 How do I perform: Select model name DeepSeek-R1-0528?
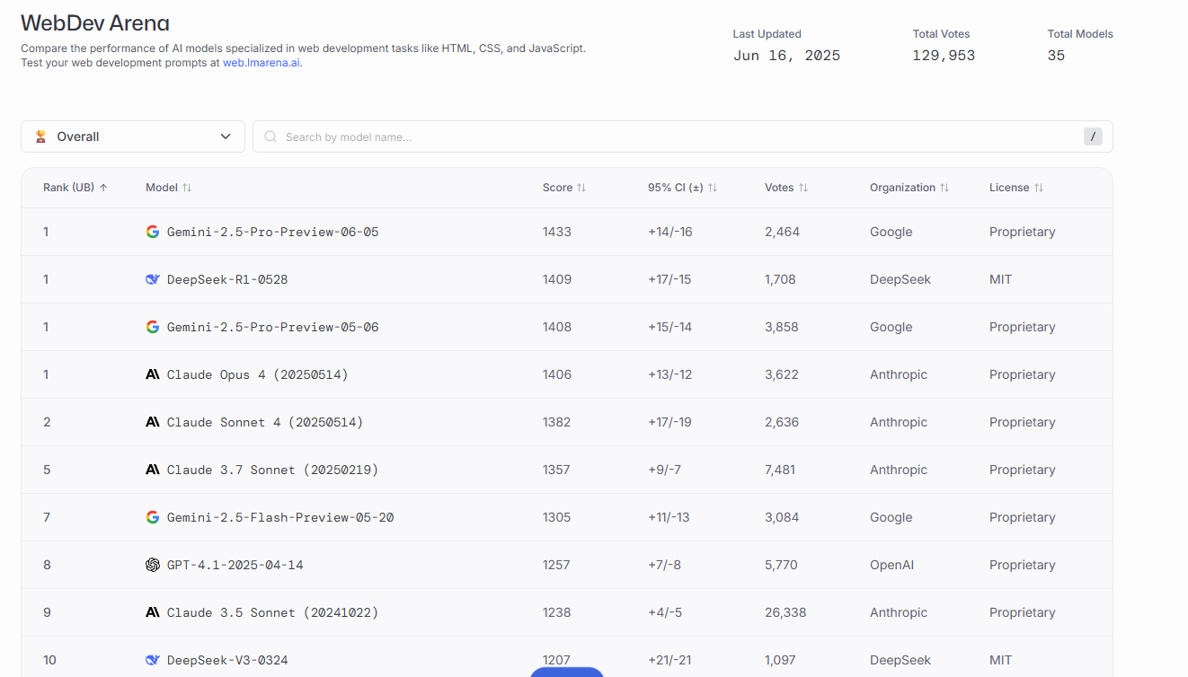227,279
